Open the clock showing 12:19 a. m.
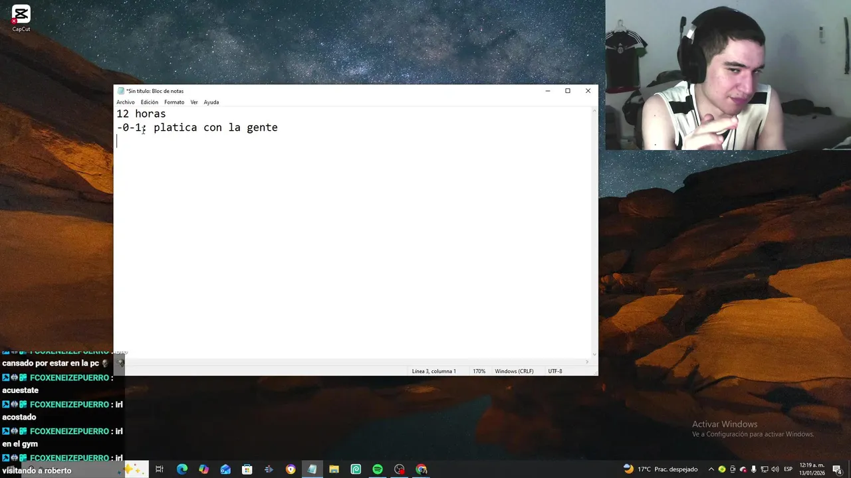 coord(812,469)
